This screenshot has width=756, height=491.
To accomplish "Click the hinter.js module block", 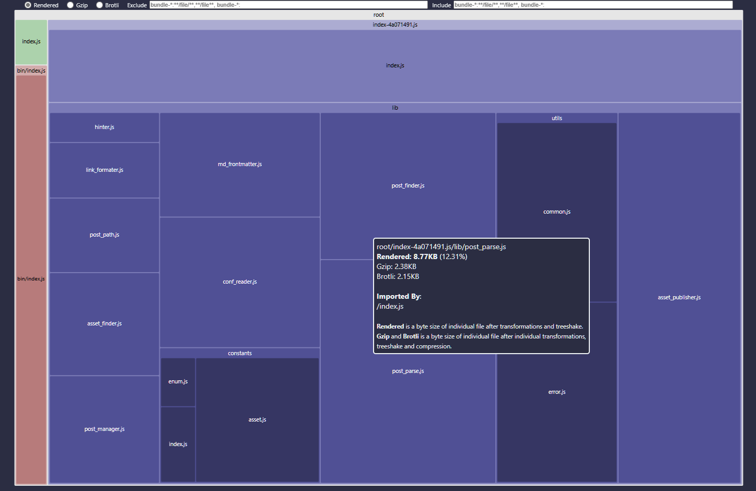I will point(104,127).
